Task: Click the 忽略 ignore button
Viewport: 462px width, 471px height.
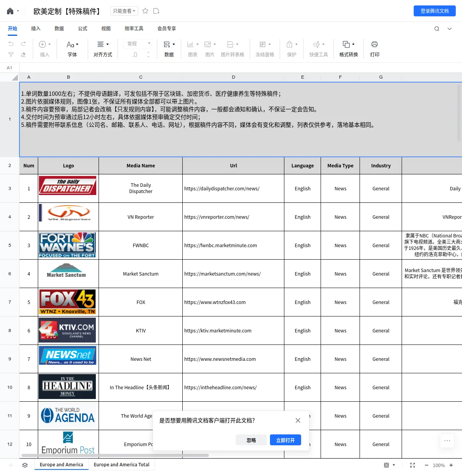Action: point(251,440)
